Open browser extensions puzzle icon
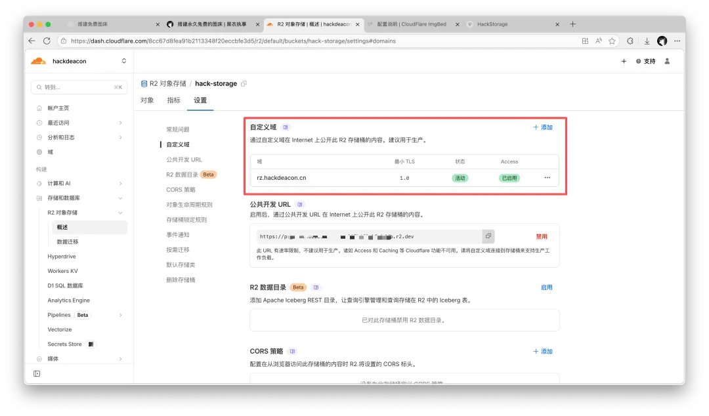 pos(630,41)
